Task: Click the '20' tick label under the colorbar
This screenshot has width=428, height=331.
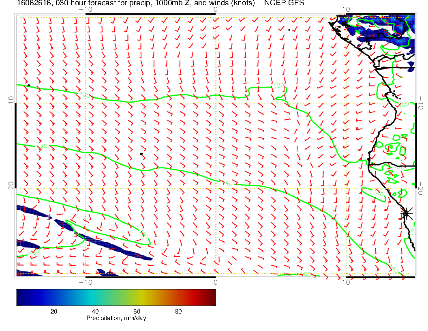Action: (x=53, y=311)
